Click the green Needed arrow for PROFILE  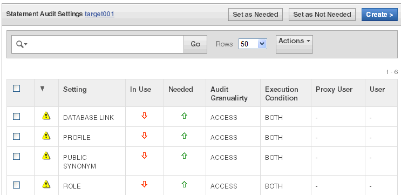coord(185,136)
